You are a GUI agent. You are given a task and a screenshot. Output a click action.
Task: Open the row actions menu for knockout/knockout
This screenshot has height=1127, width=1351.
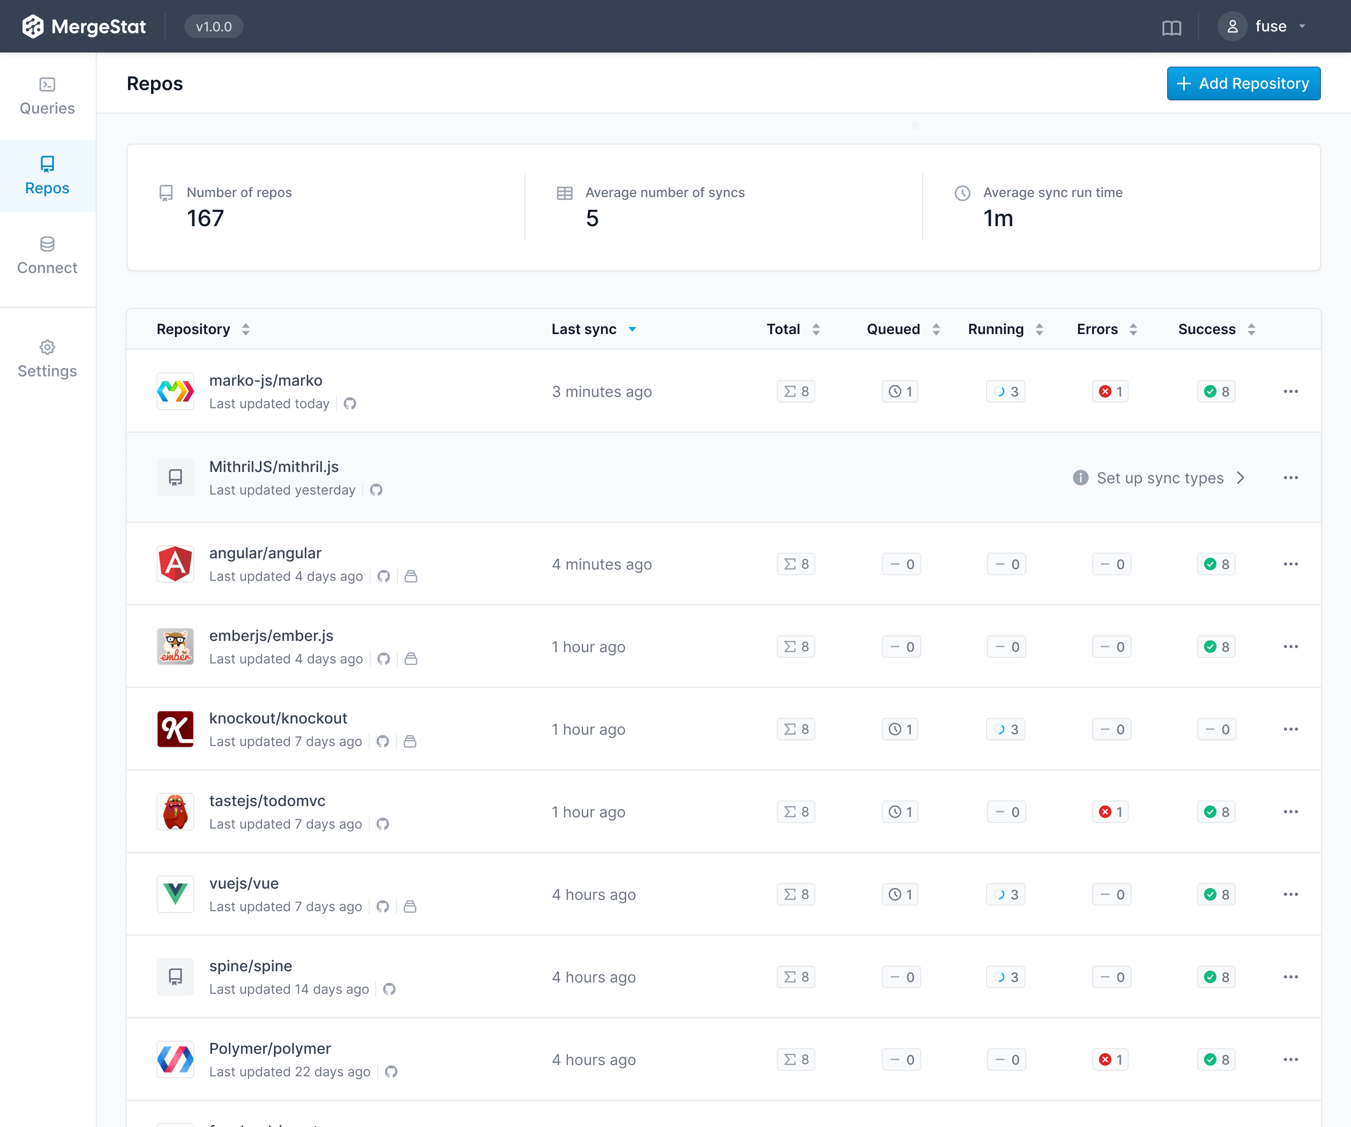(1291, 729)
